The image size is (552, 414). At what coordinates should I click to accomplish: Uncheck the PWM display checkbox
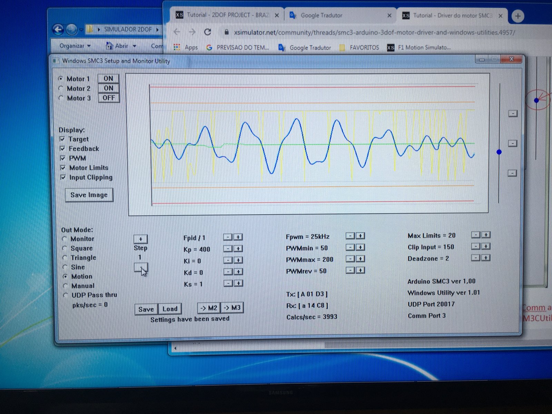[x=62, y=158]
